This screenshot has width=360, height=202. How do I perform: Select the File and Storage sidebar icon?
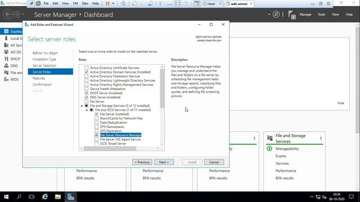pyautogui.click(x=6, y=72)
